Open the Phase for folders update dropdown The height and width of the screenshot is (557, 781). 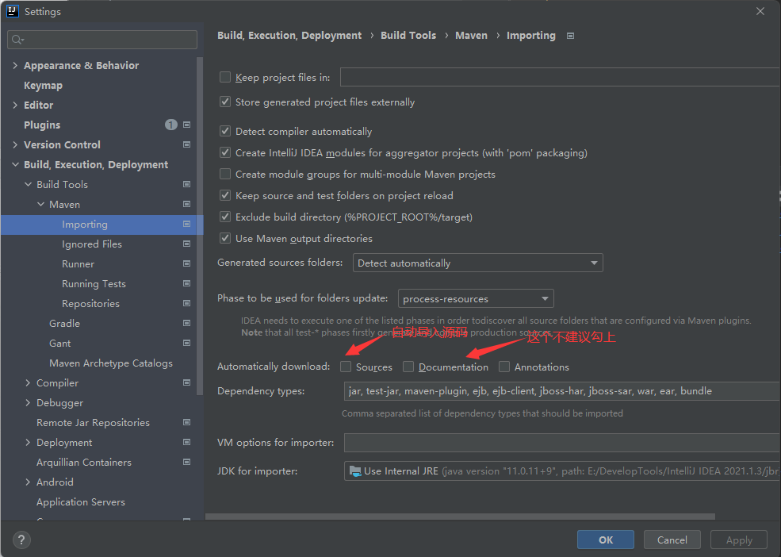pyautogui.click(x=476, y=298)
